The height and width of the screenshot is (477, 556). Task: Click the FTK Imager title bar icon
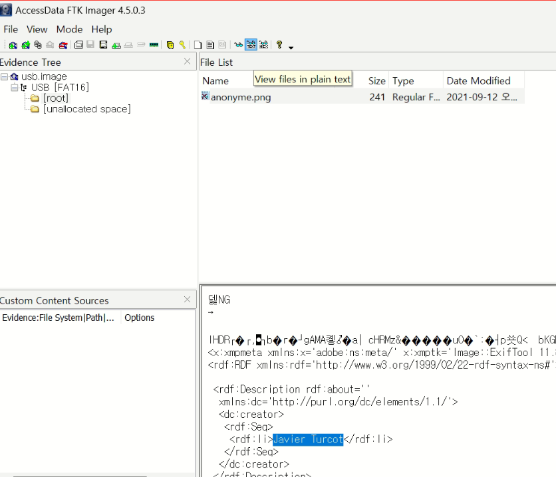[6, 10]
